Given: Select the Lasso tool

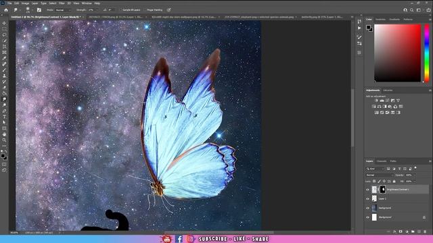Looking at the screenshot, I should pos(4,34).
